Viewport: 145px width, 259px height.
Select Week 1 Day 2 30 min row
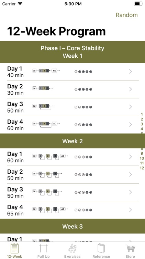tap(72, 89)
